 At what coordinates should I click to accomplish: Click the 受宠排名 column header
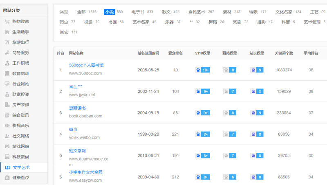pos(175,53)
